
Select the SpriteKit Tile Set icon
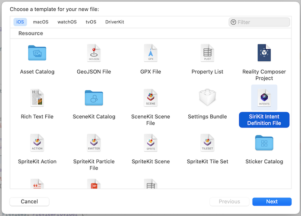pos(207,143)
